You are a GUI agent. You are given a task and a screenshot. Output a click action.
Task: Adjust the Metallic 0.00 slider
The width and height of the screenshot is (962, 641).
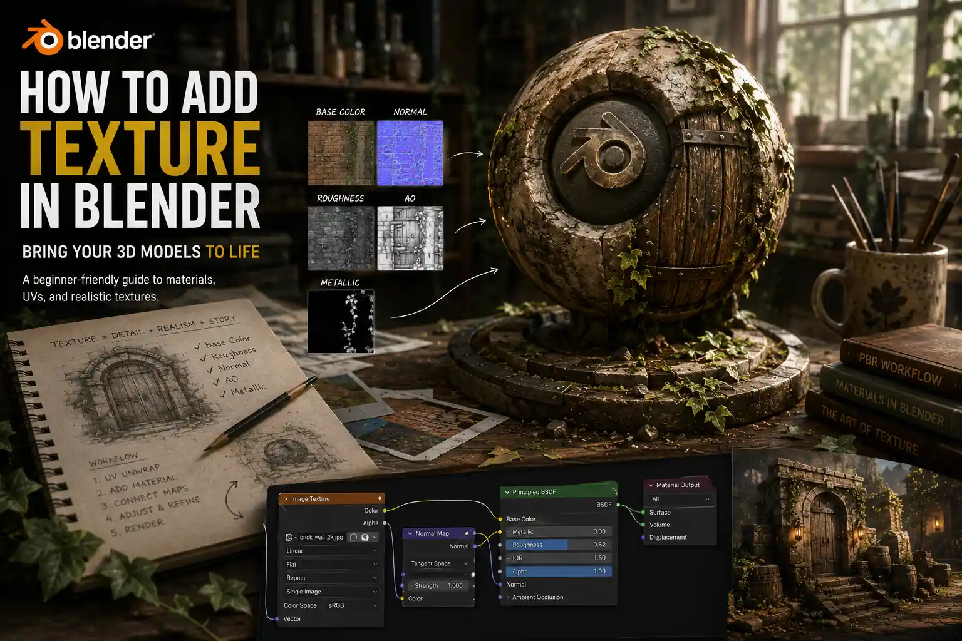tap(559, 531)
